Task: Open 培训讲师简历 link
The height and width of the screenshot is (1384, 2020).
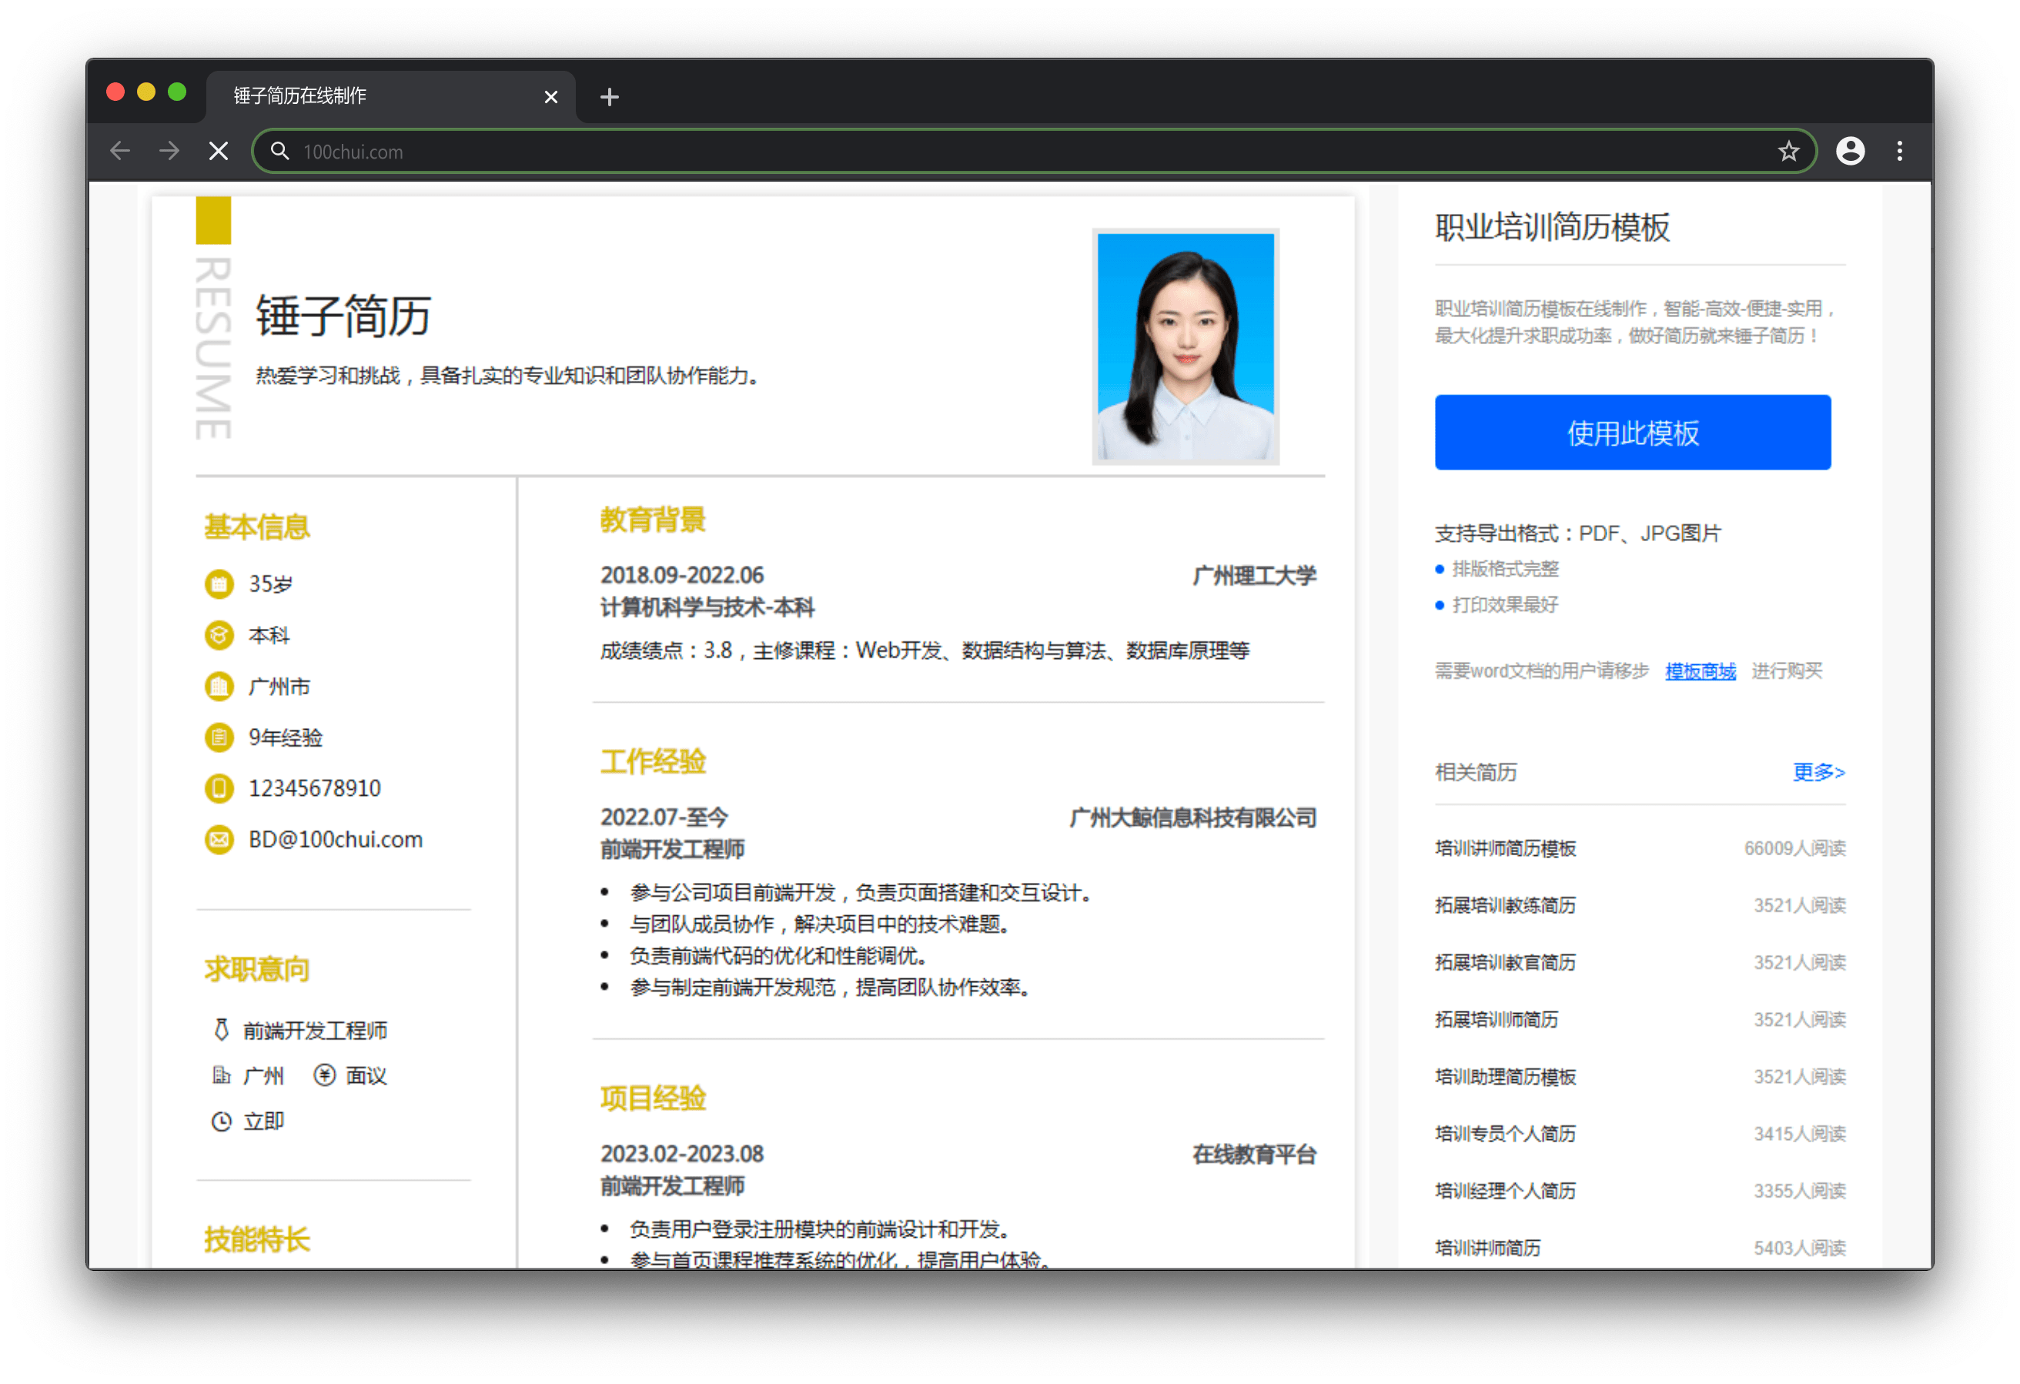Action: pyautogui.click(x=1488, y=1249)
